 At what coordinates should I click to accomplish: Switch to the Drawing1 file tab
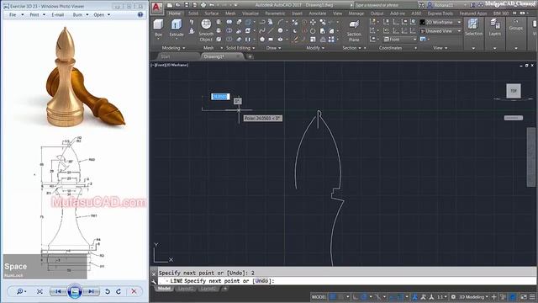(x=222, y=56)
